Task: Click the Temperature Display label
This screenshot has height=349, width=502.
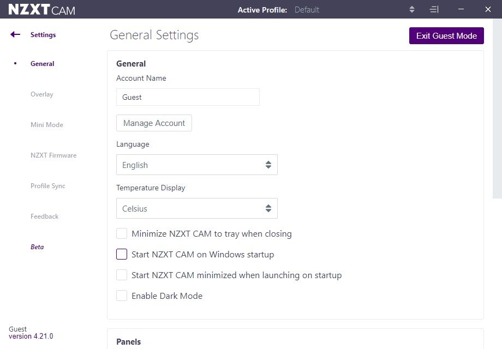Action: (x=151, y=188)
